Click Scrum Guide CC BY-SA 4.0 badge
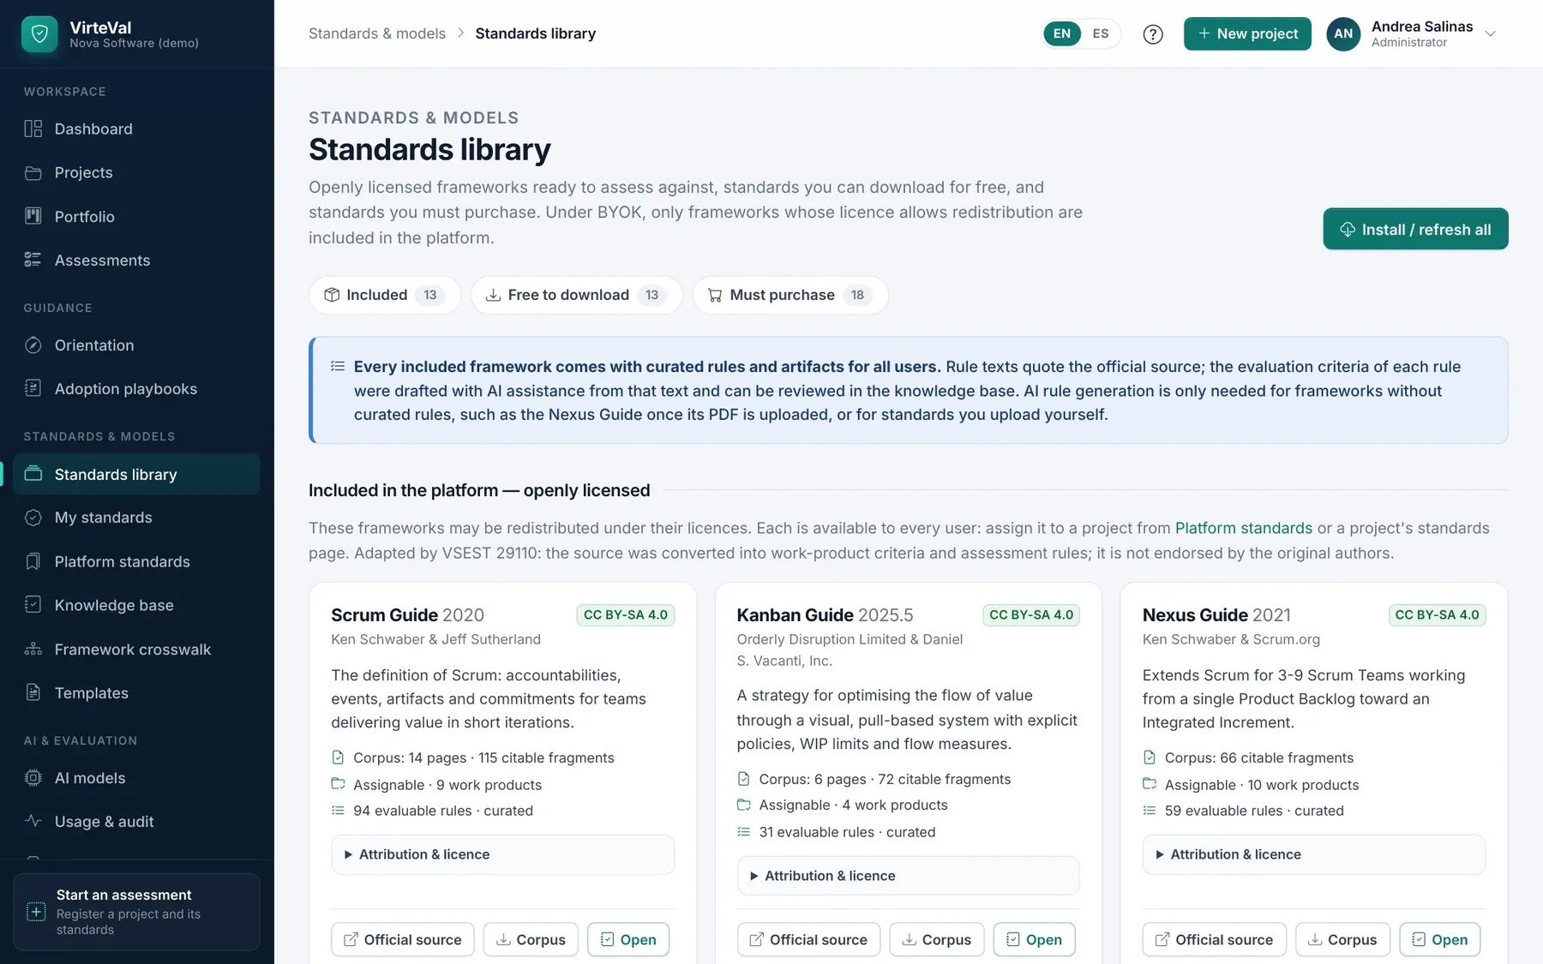1543x964 pixels. (x=626, y=614)
